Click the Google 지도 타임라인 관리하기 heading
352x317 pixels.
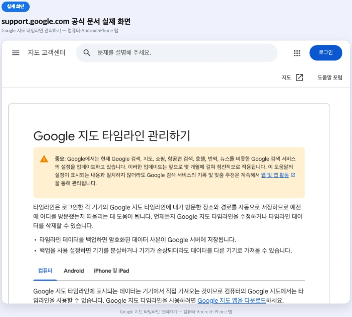tap(112, 136)
